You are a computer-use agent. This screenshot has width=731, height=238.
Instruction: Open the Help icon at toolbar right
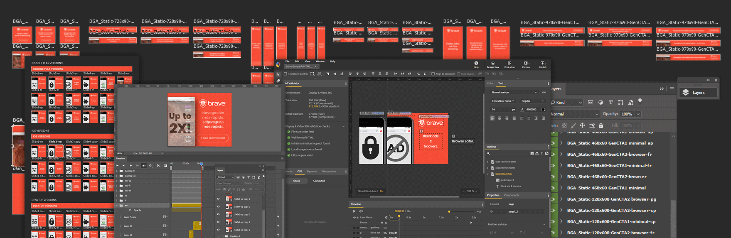(x=476, y=65)
